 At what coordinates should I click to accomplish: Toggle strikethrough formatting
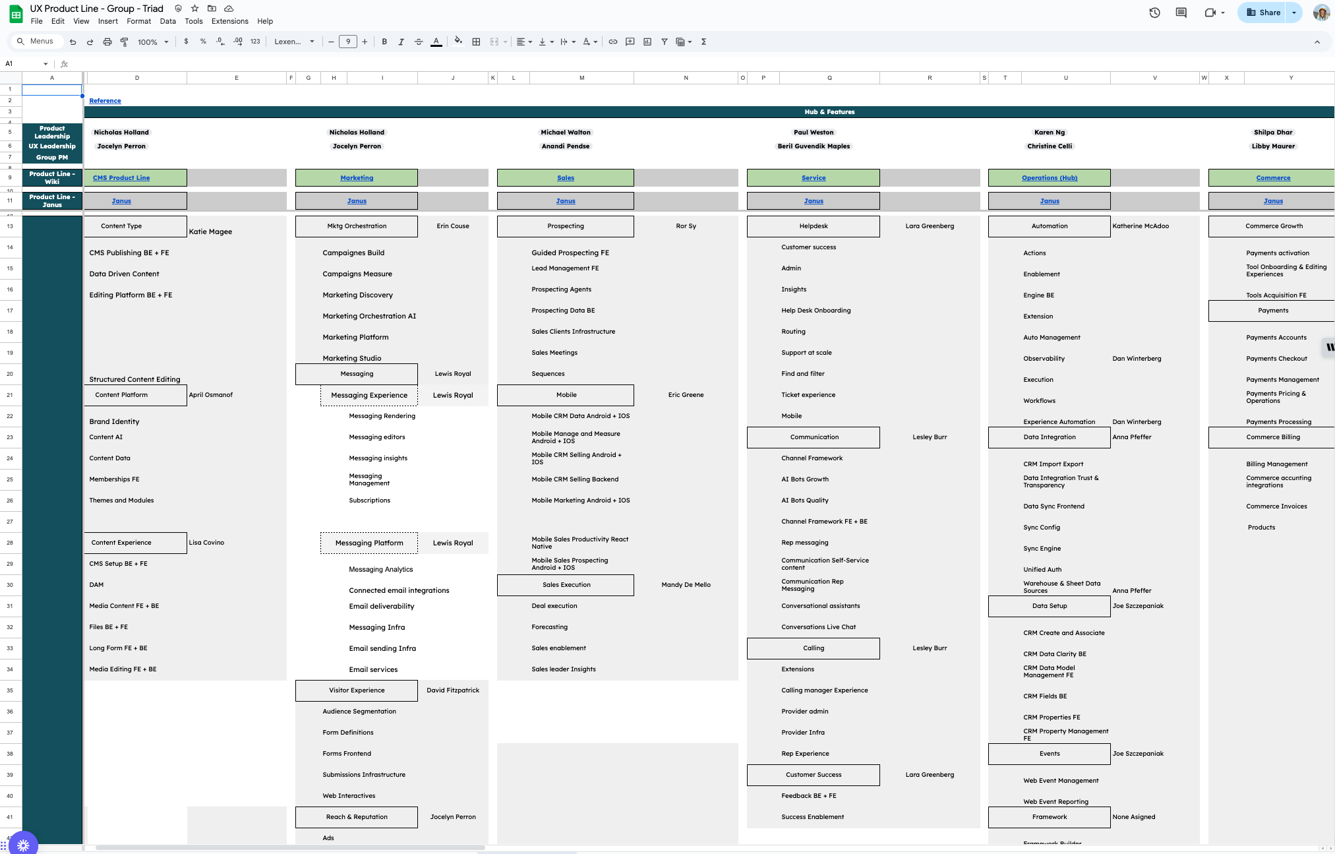click(419, 42)
